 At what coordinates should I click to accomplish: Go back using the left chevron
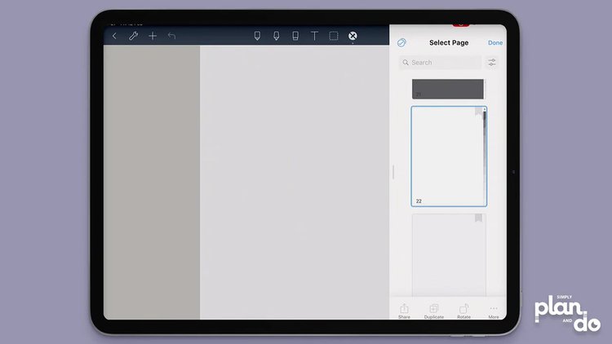pos(114,36)
